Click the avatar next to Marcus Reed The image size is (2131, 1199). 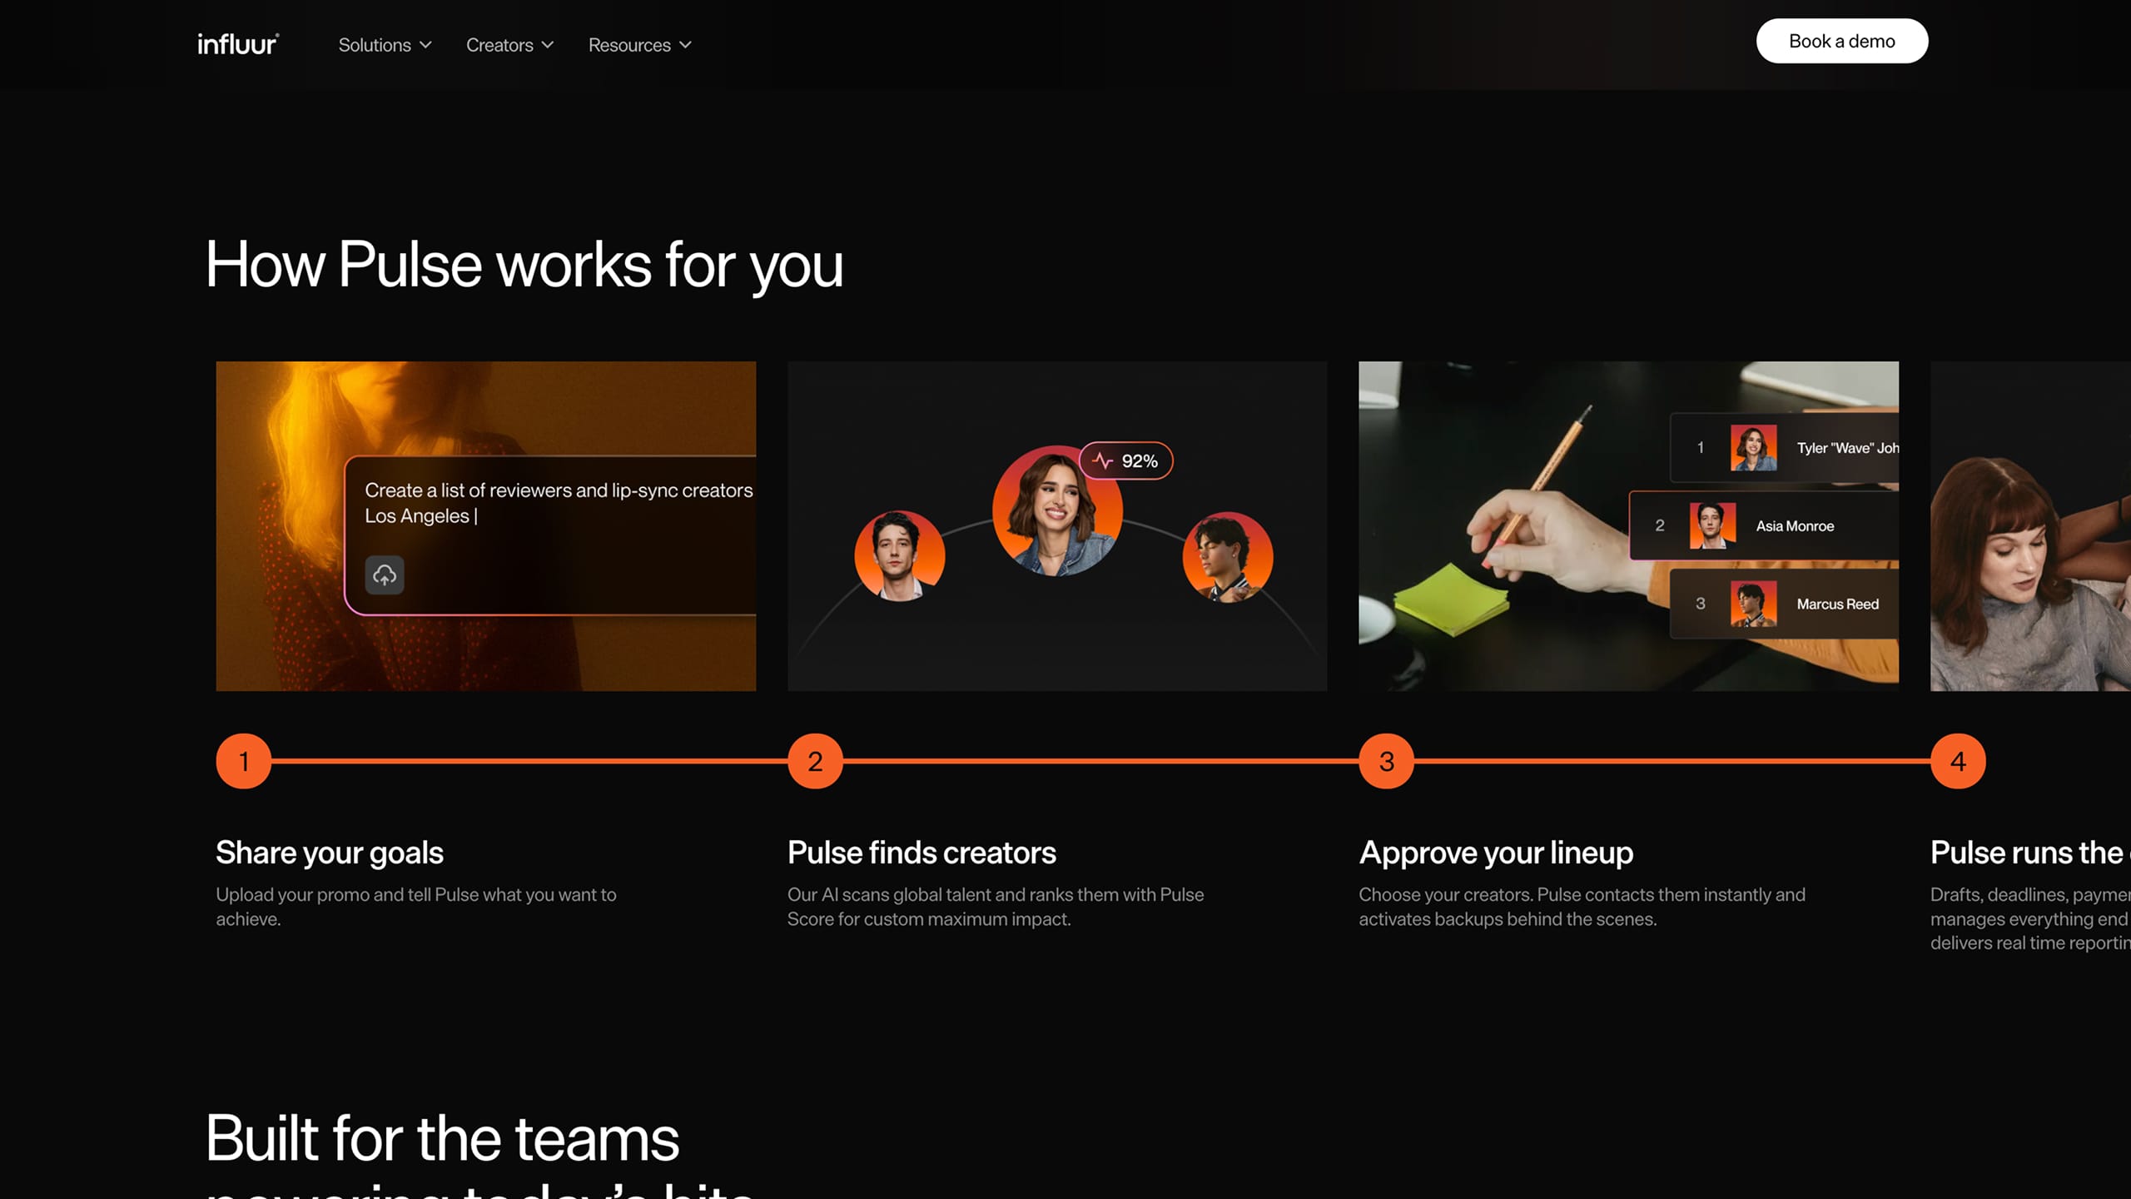(1754, 604)
